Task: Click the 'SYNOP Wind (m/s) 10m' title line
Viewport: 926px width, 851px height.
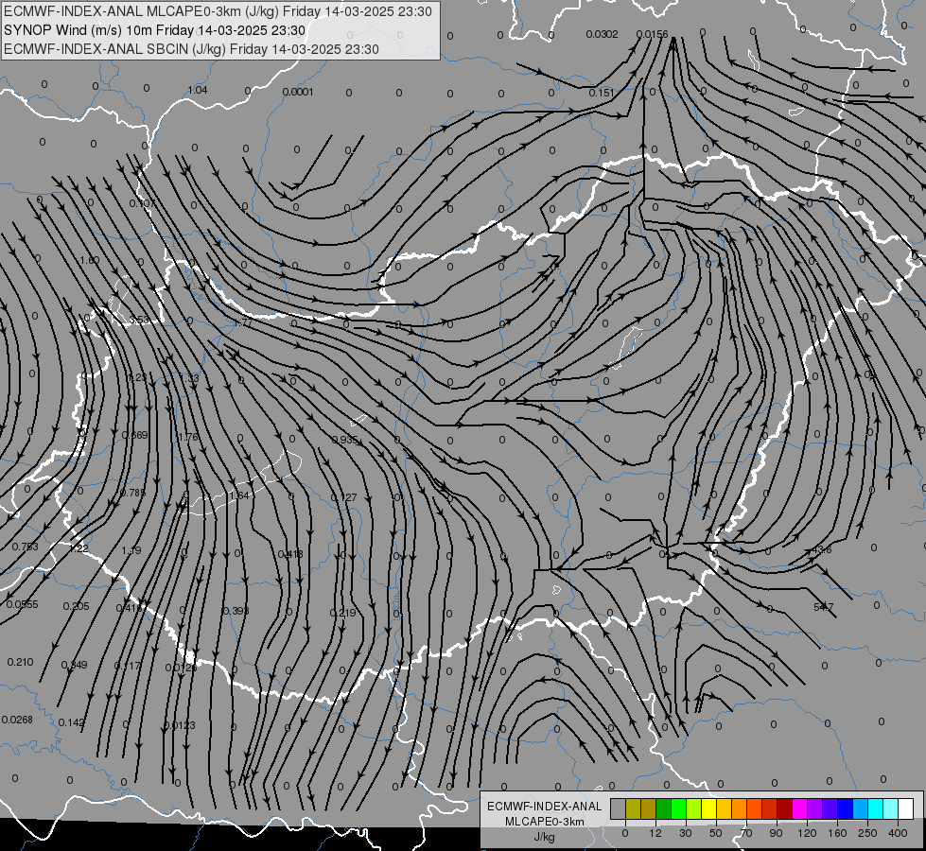Action: pyautogui.click(x=155, y=30)
